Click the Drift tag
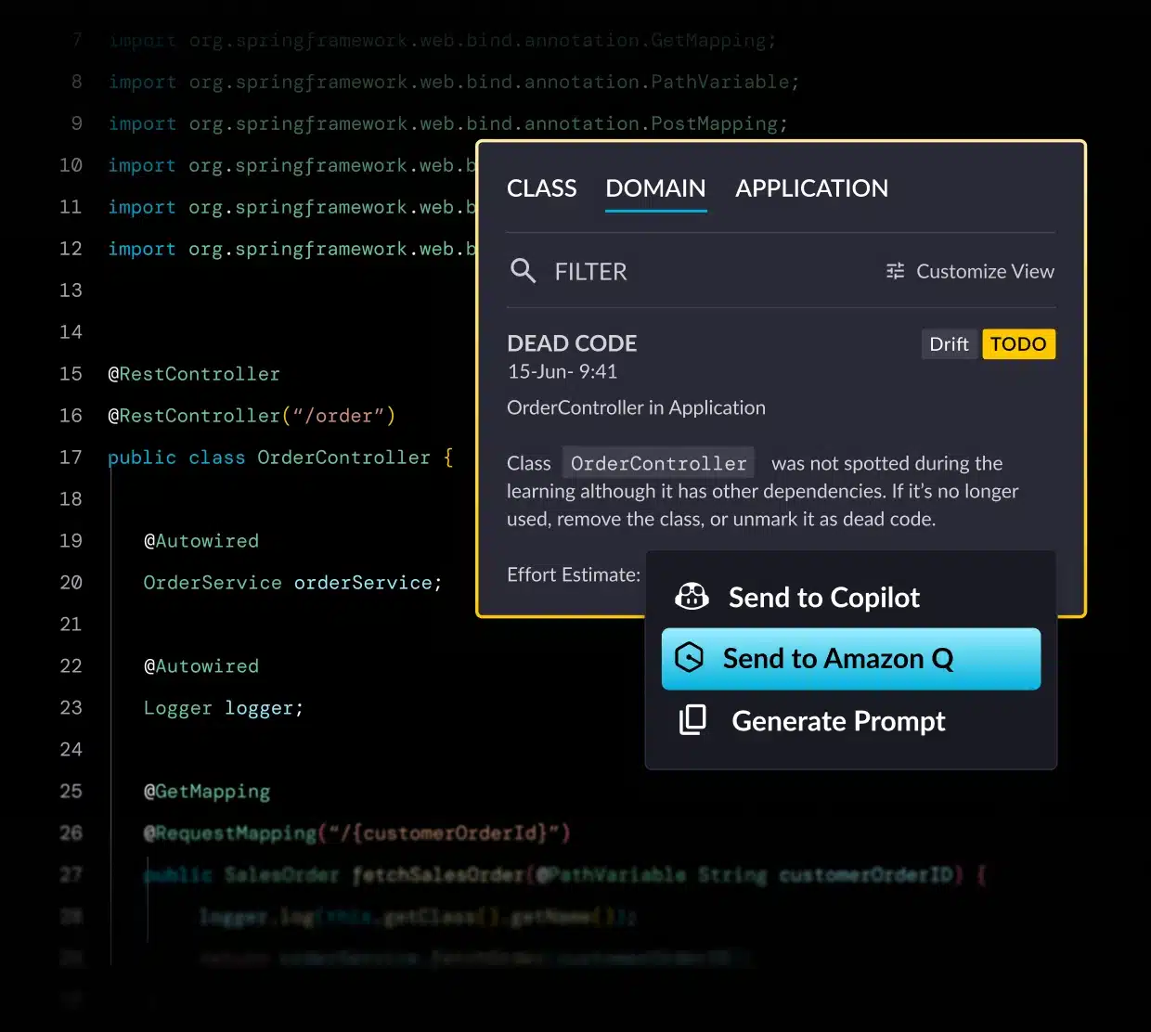Viewport: 1151px width, 1032px height. 949,344
